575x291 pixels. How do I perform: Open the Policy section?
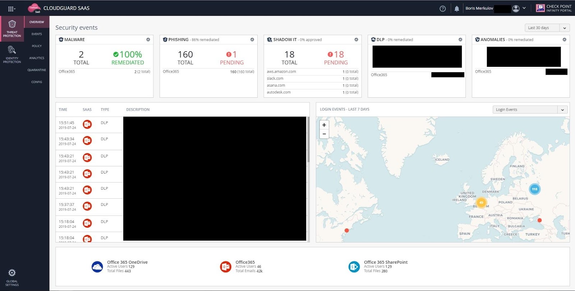point(37,46)
